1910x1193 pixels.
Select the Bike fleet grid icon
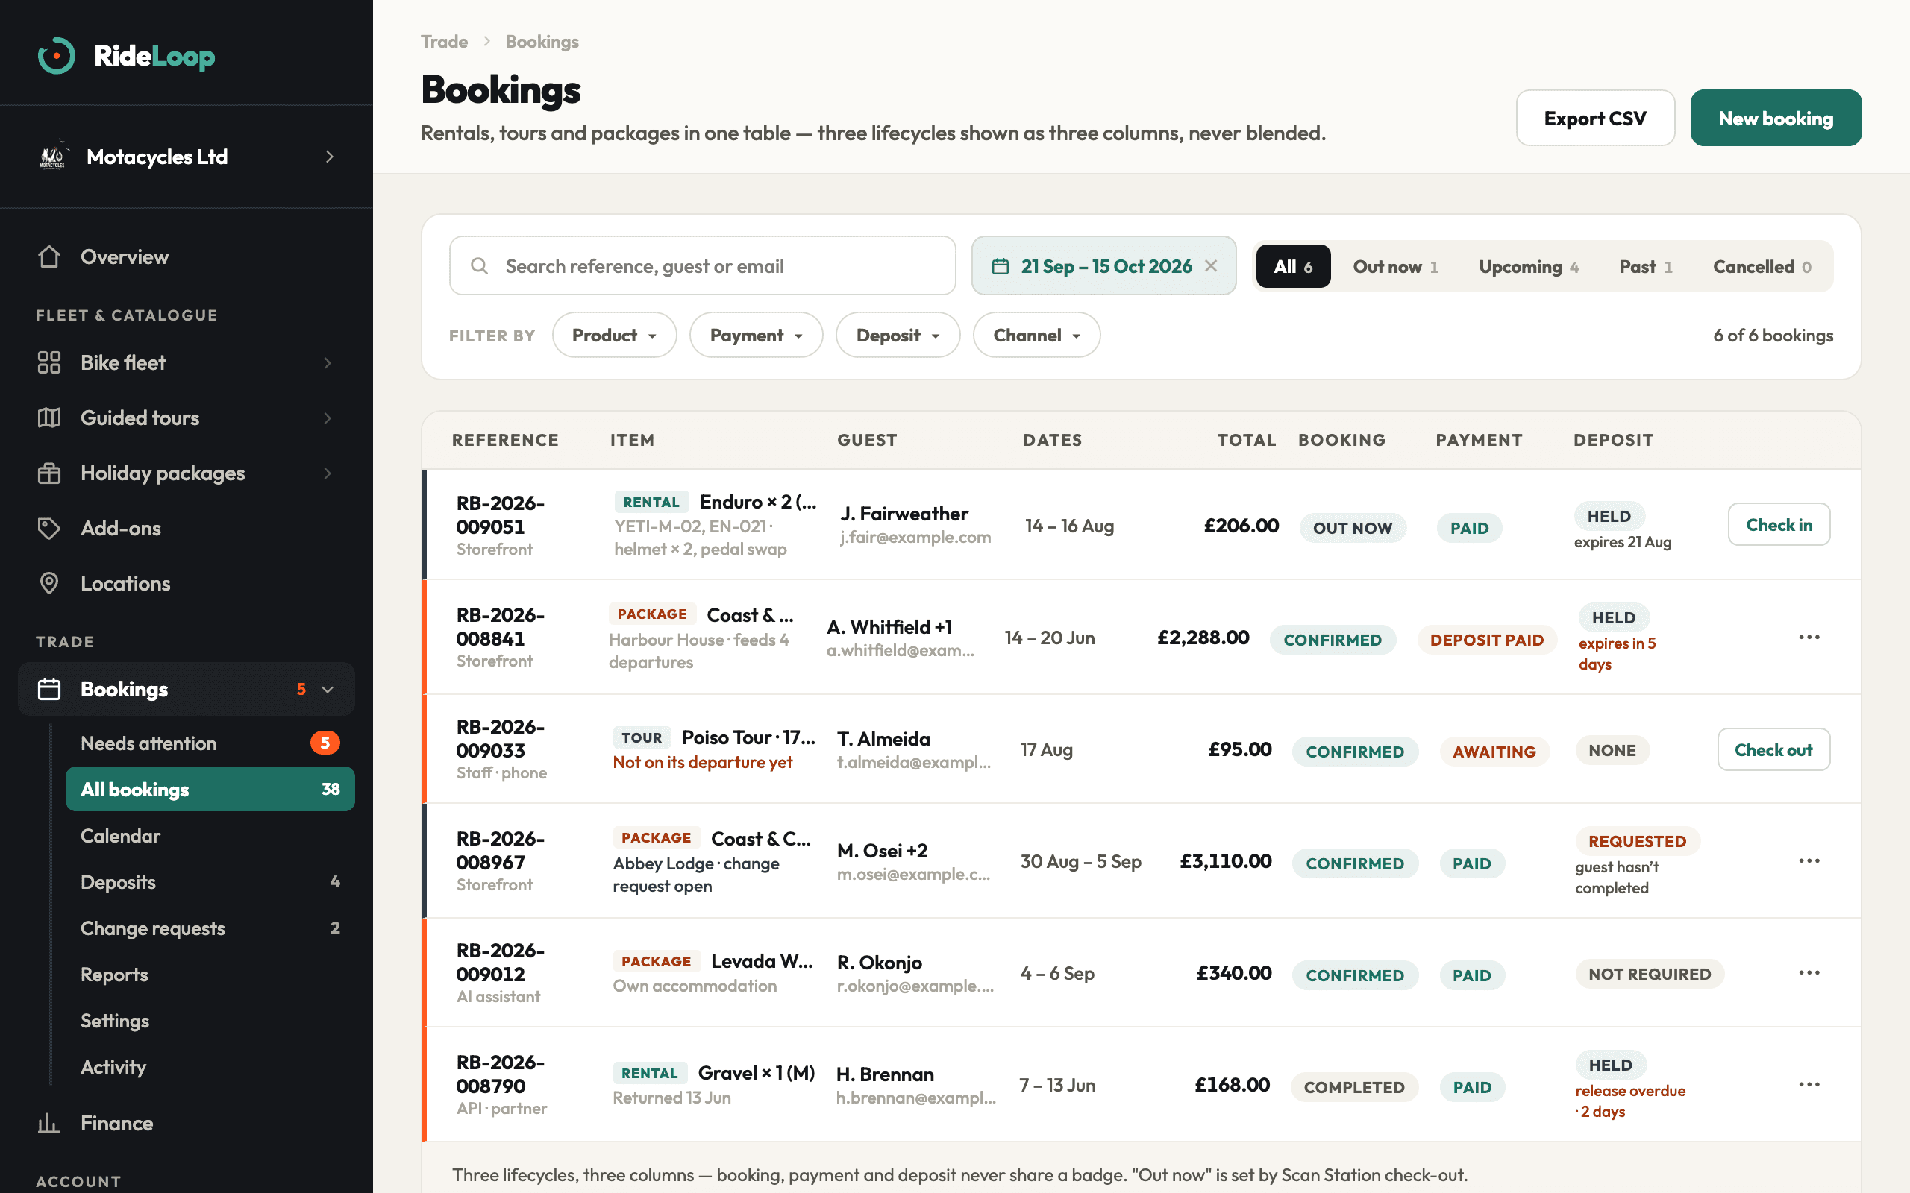pyautogui.click(x=49, y=362)
